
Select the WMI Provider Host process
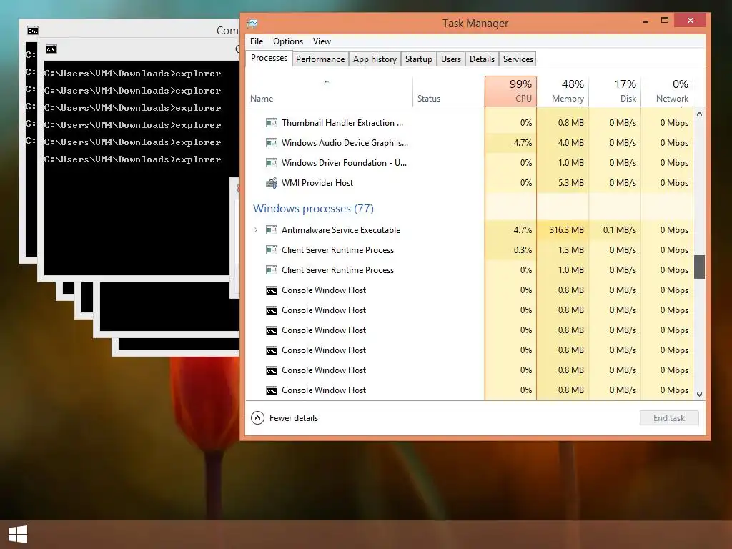(470, 183)
